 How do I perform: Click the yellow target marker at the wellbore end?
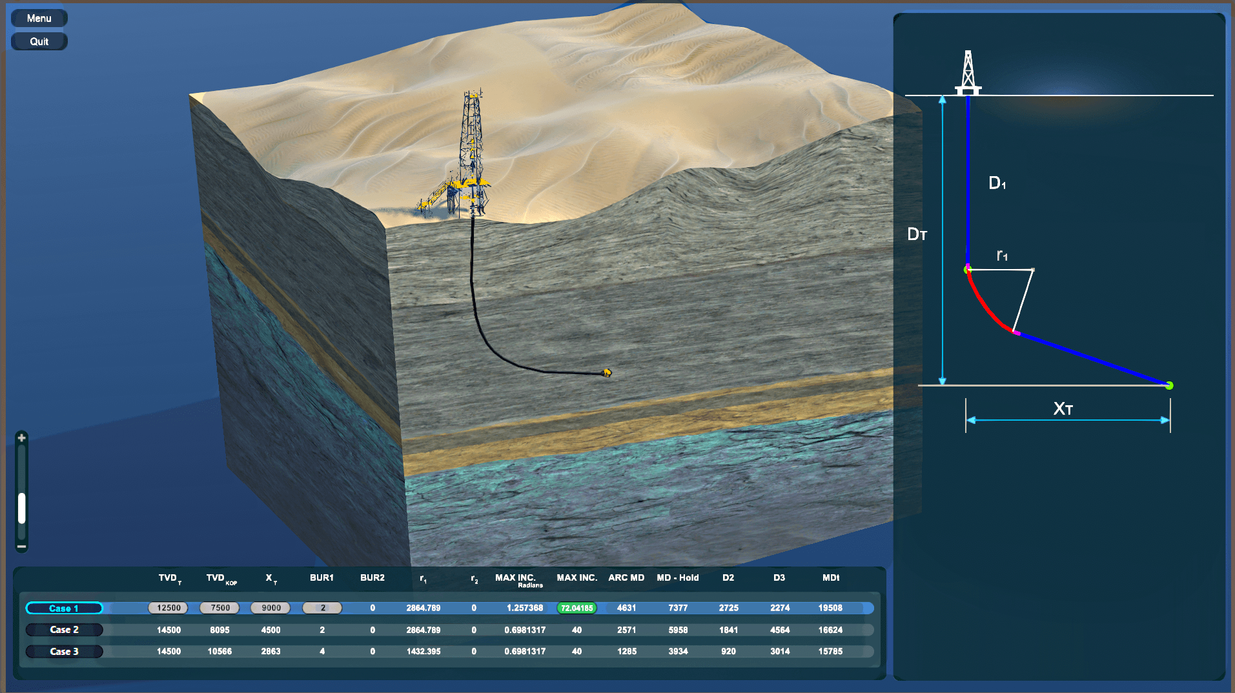[606, 372]
